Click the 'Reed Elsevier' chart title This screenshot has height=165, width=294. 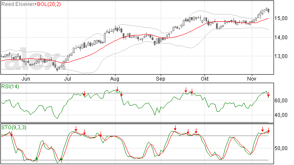click(x=17, y=4)
